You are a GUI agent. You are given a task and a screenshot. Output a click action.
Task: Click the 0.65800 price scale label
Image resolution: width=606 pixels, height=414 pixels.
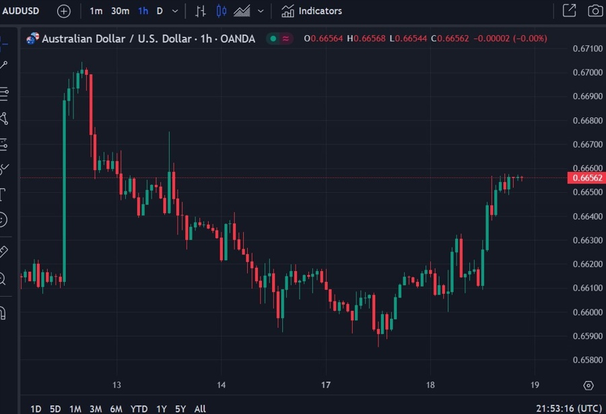coord(587,360)
